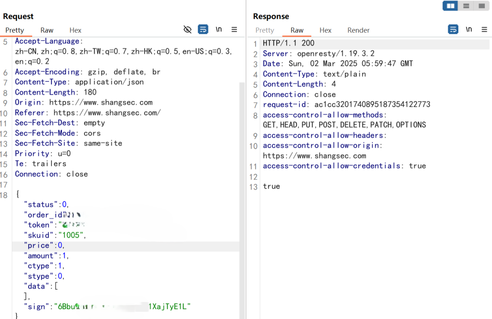
Task: Toggle hidden characters eye icon in Request panel
Action: [x=188, y=30]
